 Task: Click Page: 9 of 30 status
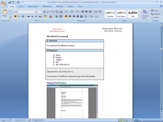pos(6,120)
